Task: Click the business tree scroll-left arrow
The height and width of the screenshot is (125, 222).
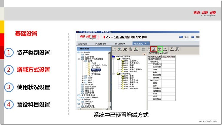Action: pos(79,109)
